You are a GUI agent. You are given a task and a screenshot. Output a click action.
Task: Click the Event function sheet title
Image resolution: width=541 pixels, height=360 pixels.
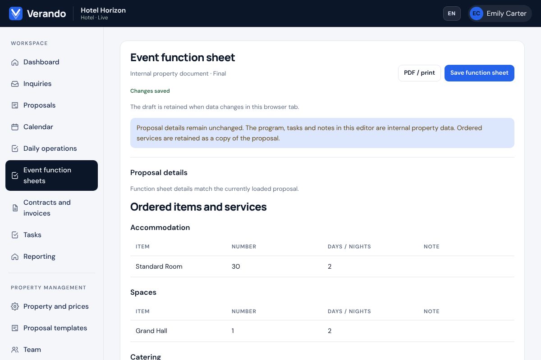(183, 58)
